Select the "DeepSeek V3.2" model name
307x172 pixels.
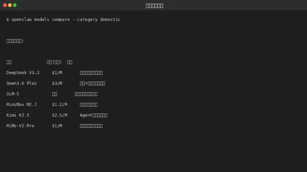coord(23,72)
